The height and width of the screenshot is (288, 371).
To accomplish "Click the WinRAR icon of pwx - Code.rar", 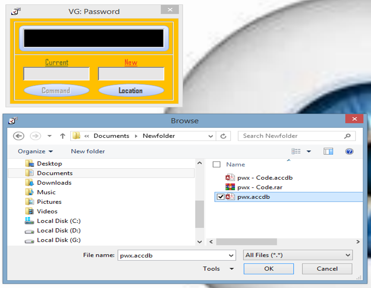I will pyautogui.click(x=230, y=187).
